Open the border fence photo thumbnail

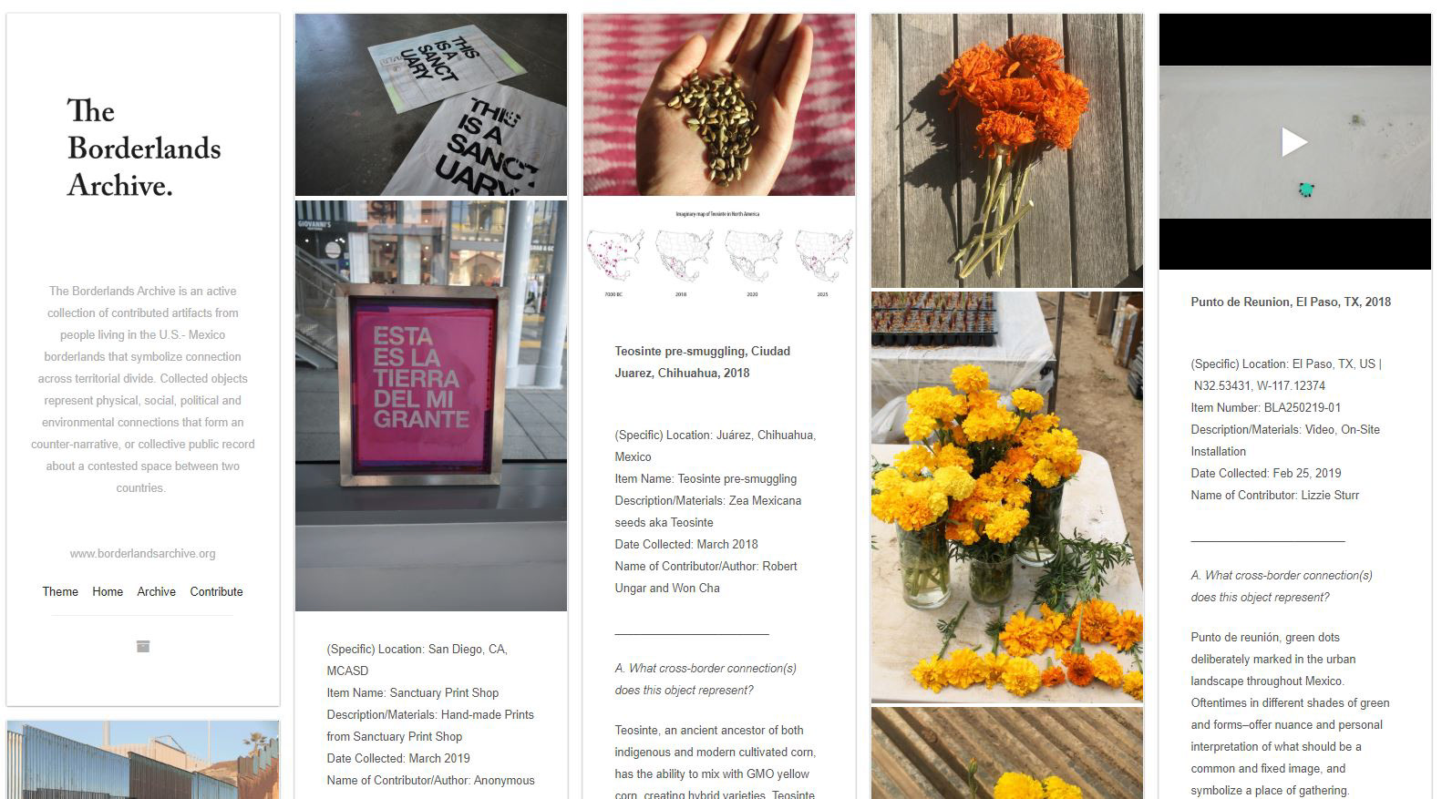point(143,760)
